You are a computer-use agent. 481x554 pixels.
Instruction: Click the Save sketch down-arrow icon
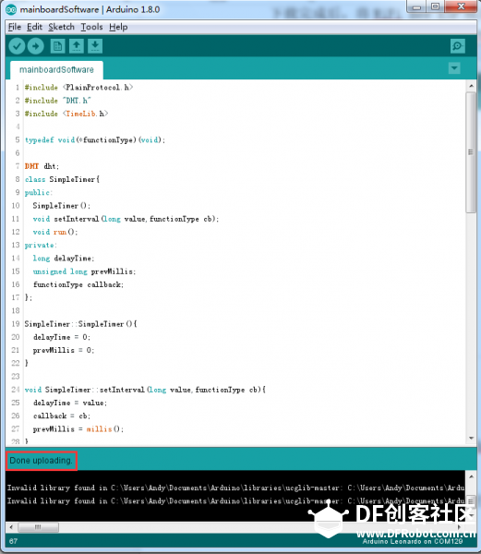[95, 46]
